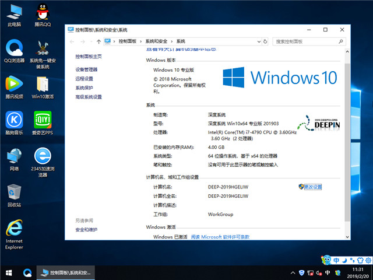This screenshot has height=280, width=373.
Task: Click the control panel window title icon
Action: tap(71, 30)
